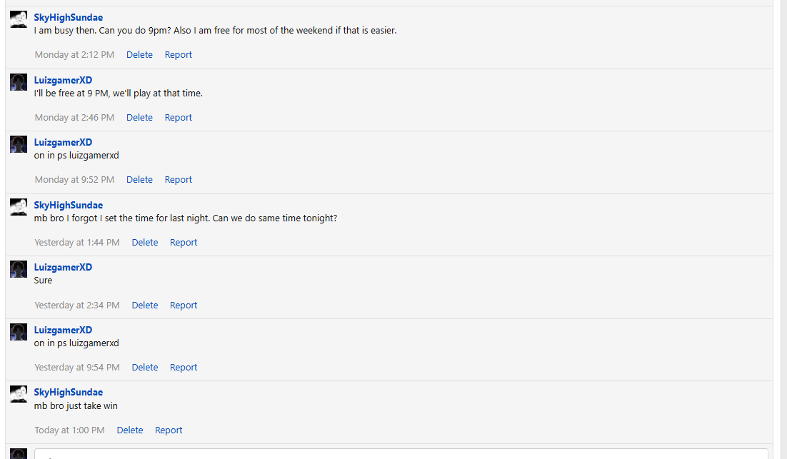The width and height of the screenshot is (787, 459).
Task: Report the Yesterday 9:54 PM comment
Action: [x=184, y=368]
